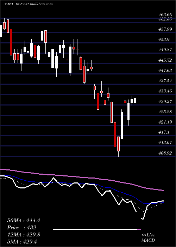Click the 441.63 price axis label
The height and width of the screenshot is (247, 176).
165,71
